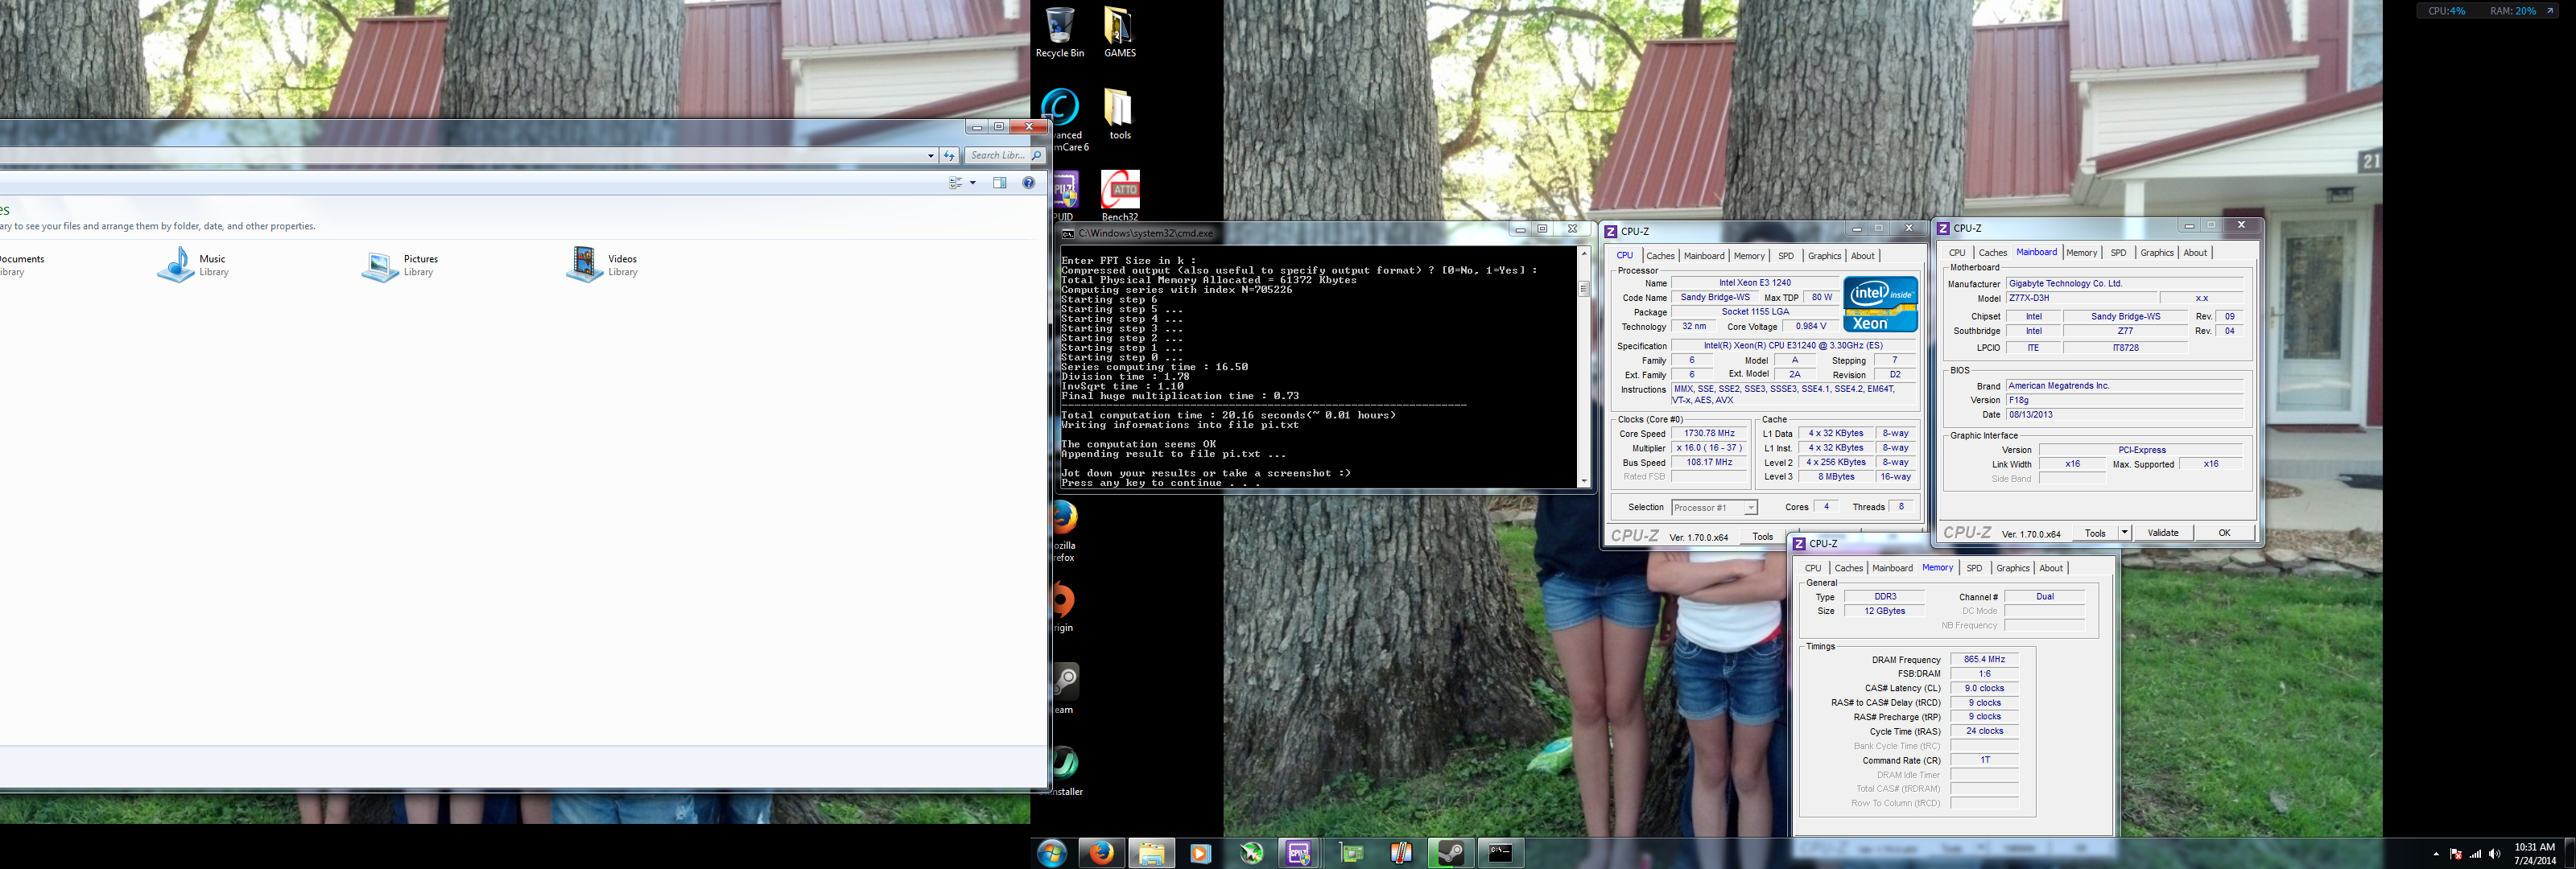Open the Recycle Bin desktop icon

(x=1060, y=32)
